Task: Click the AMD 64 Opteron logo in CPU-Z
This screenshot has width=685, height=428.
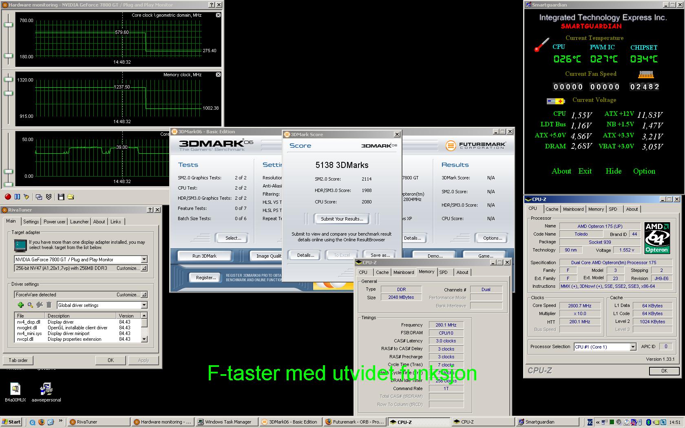Action: (x=657, y=238)
